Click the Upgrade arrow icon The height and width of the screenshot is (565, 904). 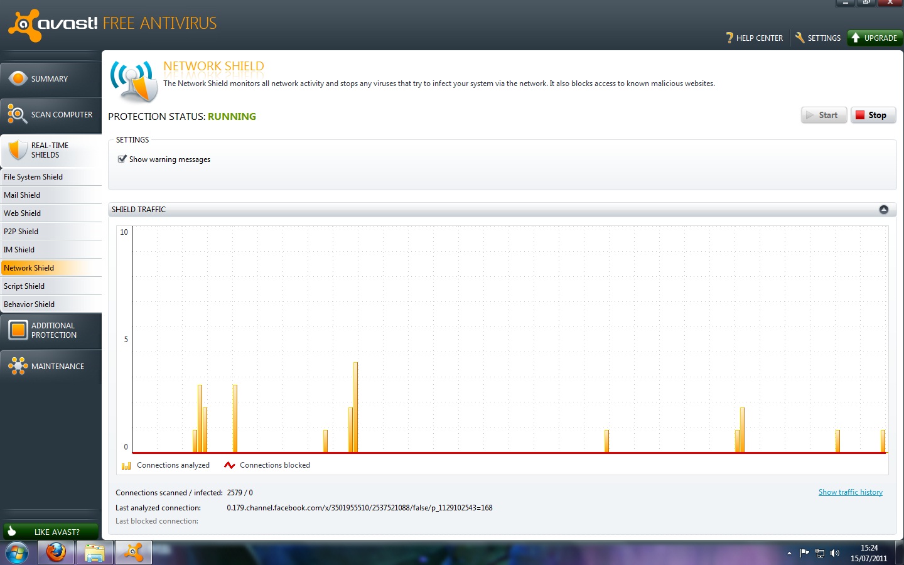click(855, 38)
